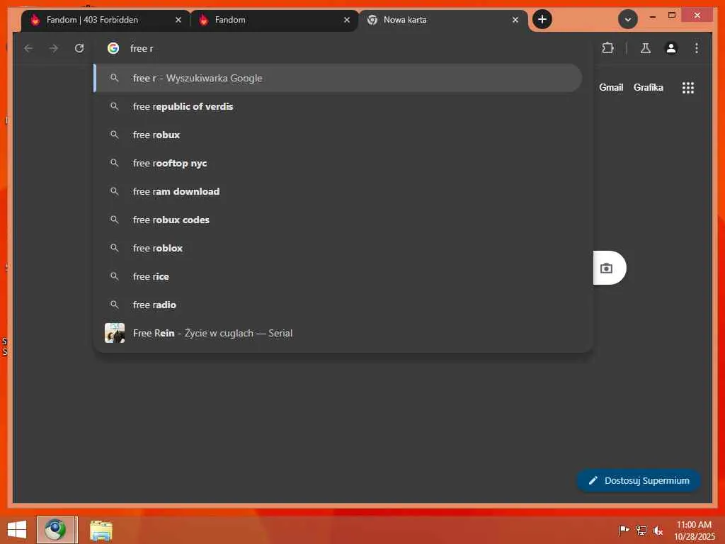Close the Fandom 403 Forbidden tab

178,20
